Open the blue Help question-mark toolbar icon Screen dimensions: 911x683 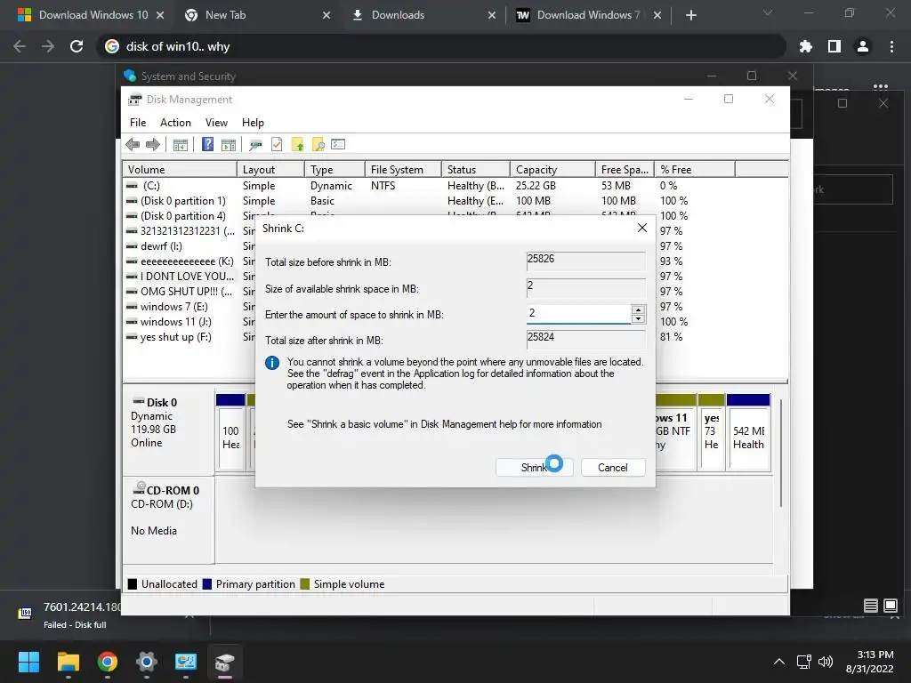[x=207, y=144]
